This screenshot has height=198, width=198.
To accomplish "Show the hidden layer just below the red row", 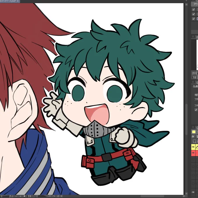I will click(x=193, y=159).
